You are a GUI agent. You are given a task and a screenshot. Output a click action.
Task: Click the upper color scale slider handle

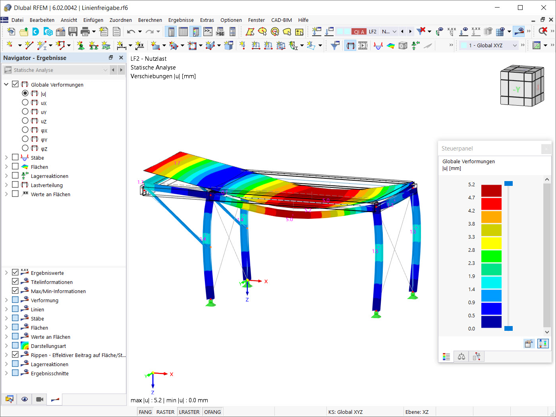click(x=508, y=183)
